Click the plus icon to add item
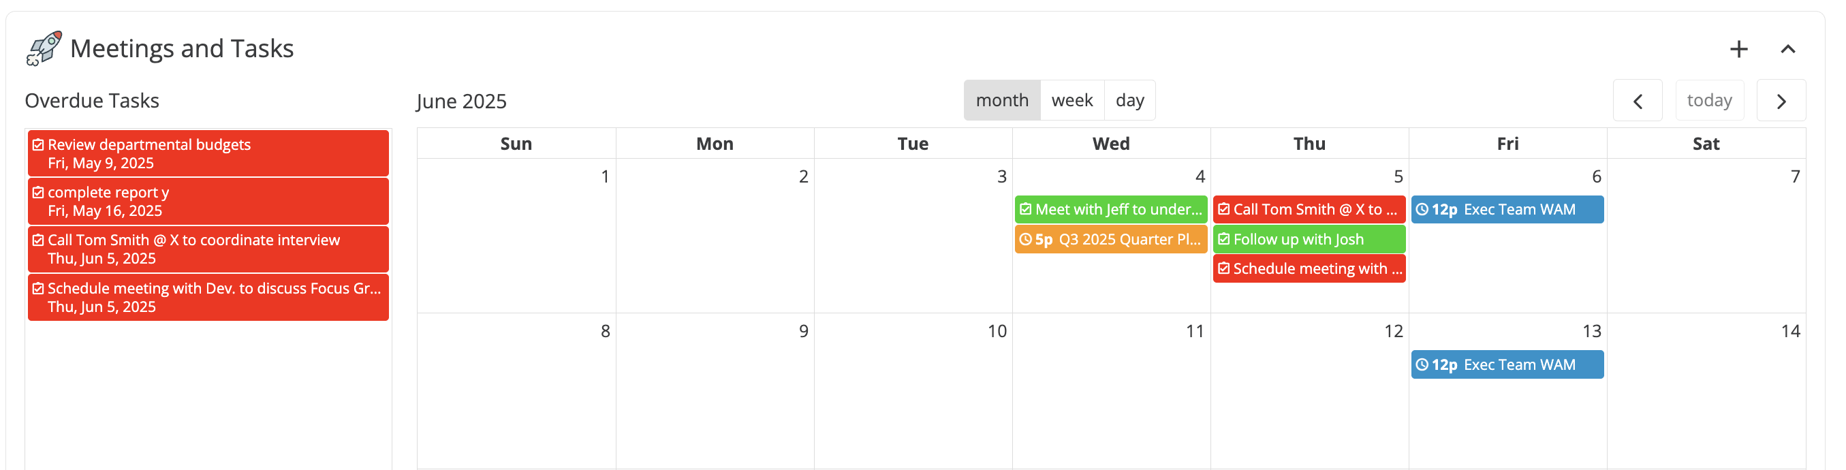Viewport: 1846px width, 470px height. point(1738,49)
